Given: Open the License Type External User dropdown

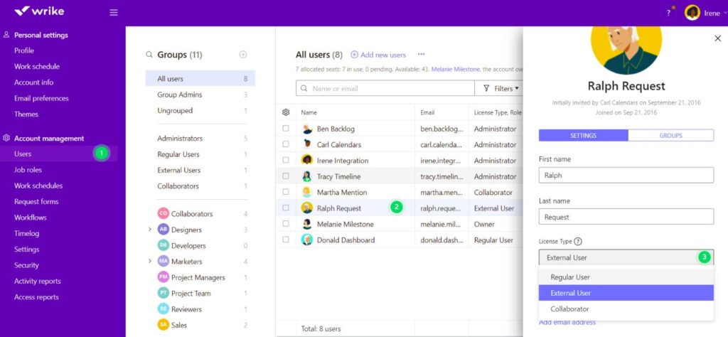Looking at the screenshot, I should [x=626, y=257].
